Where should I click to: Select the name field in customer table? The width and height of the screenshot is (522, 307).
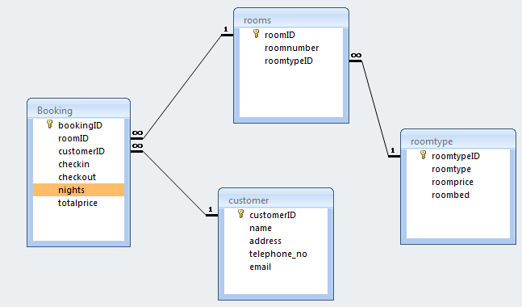click(x=276, y=228)
